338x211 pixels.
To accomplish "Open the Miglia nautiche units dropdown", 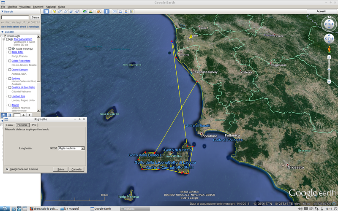I will [x=71, y=149].
